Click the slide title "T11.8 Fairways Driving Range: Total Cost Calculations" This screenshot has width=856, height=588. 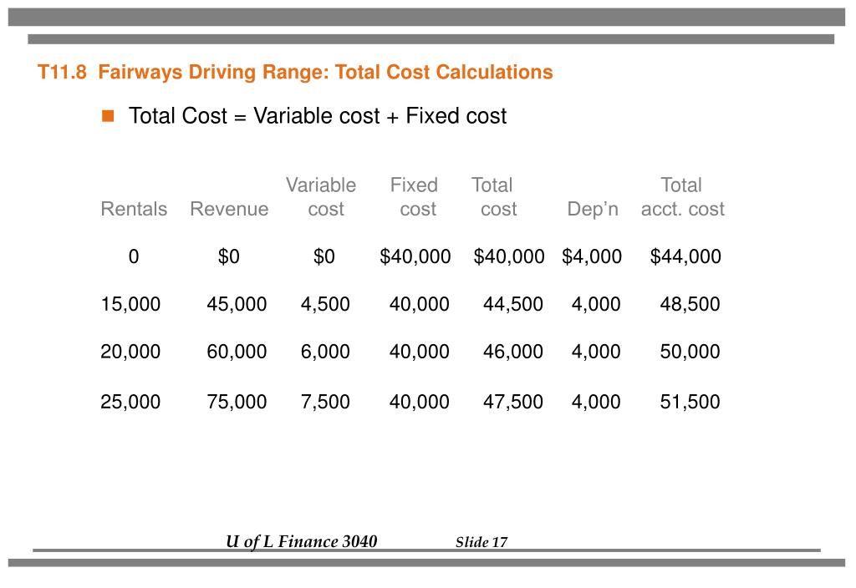click(x=295, y=72)
